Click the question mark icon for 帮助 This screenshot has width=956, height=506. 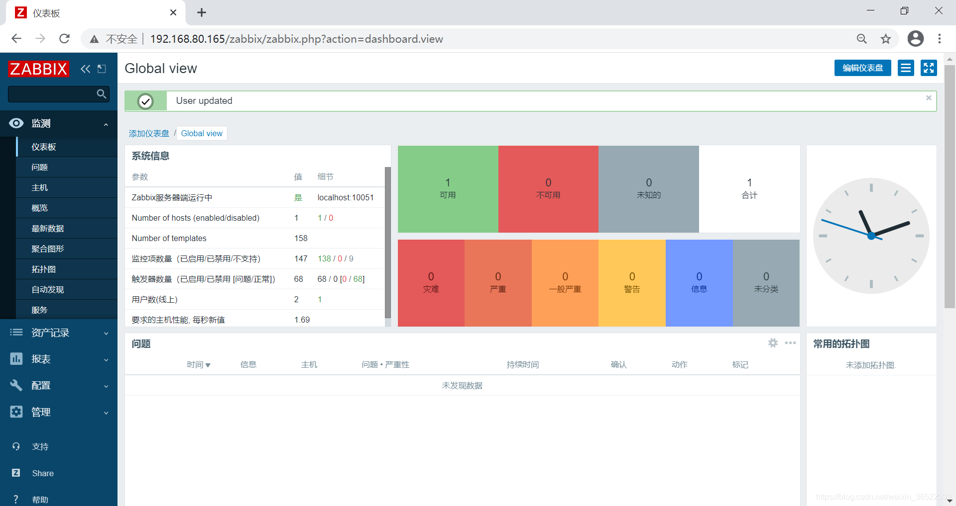coord(16,499)
